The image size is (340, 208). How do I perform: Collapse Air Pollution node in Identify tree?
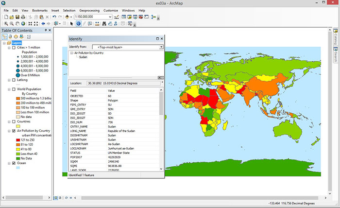click(x=71, y=53)
